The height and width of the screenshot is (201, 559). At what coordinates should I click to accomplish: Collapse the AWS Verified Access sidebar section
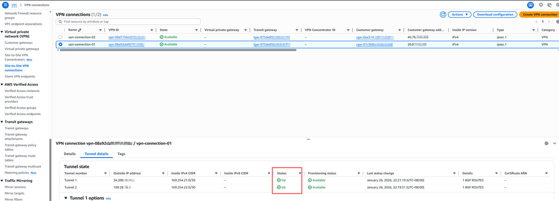[2, 85]
